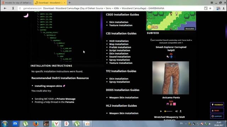Open 'Installing weapon skins' resource link
227x127 pixels.
point(48,86)
